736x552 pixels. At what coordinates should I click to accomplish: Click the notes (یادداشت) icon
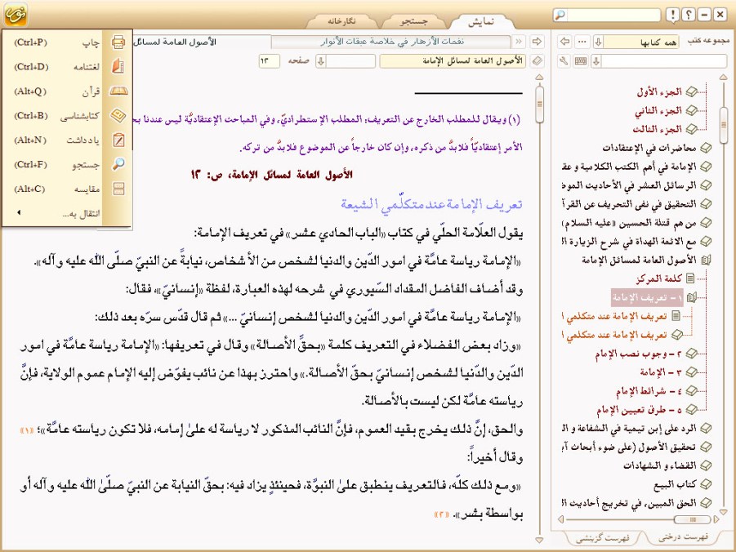click(x=118, y=140)
